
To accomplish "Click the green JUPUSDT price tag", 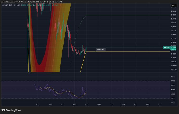I will pyautogui.click(x=166, y=48).
